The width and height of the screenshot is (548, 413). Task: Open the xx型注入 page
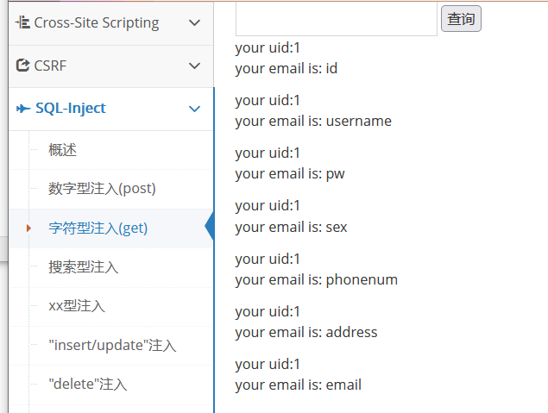(78, 306)
